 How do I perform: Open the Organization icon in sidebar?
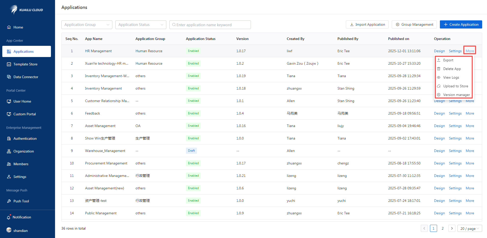pos(9,151)
